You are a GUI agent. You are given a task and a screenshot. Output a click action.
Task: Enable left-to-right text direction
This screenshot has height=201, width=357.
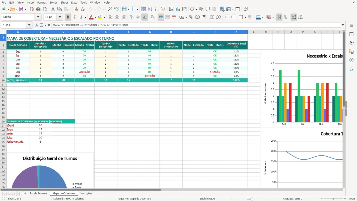[279, 17]
